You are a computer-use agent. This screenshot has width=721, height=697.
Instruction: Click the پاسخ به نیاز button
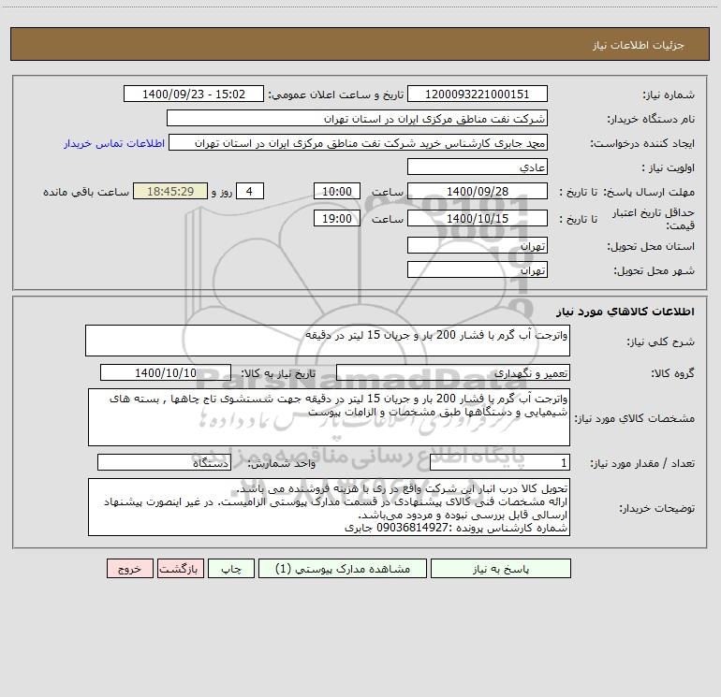(x=500, y=569)
